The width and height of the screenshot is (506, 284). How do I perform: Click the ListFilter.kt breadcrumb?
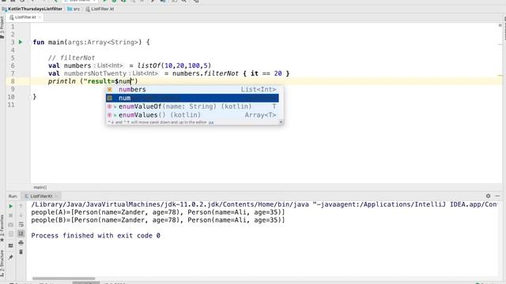100,9
